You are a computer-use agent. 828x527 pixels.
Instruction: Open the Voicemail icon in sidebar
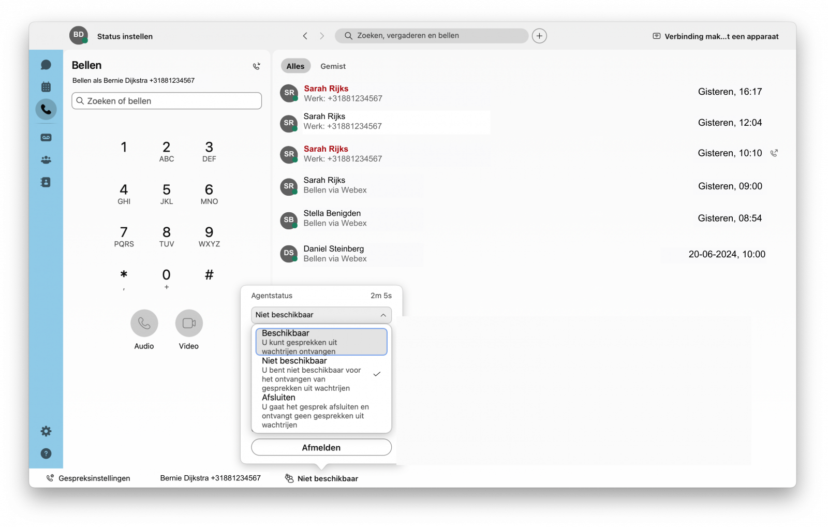pyautogui.click(x=46, y=138)
